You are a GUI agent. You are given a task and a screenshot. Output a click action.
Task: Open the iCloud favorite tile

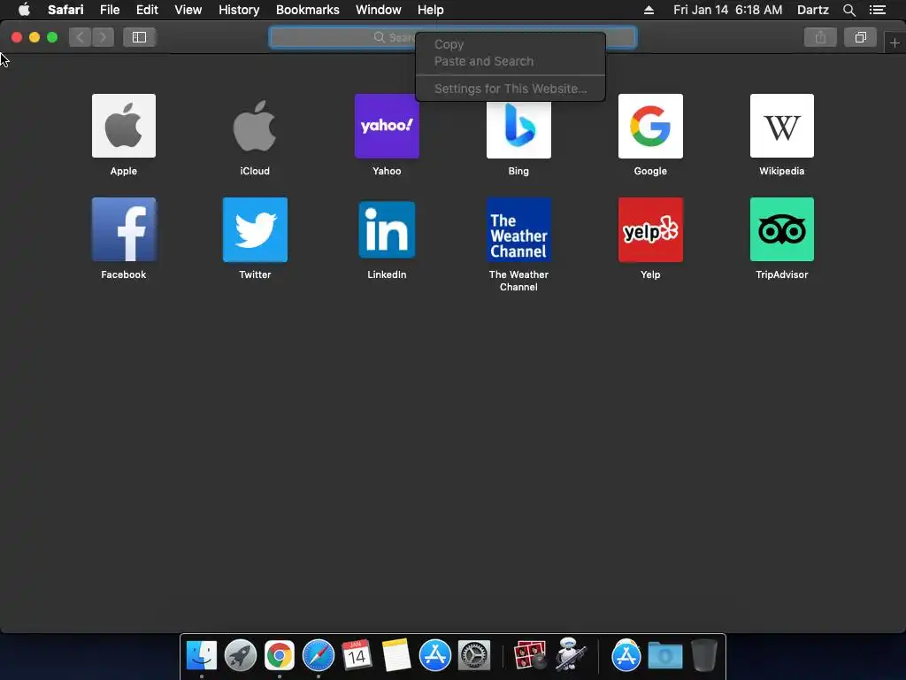click(x=255, y=126)
